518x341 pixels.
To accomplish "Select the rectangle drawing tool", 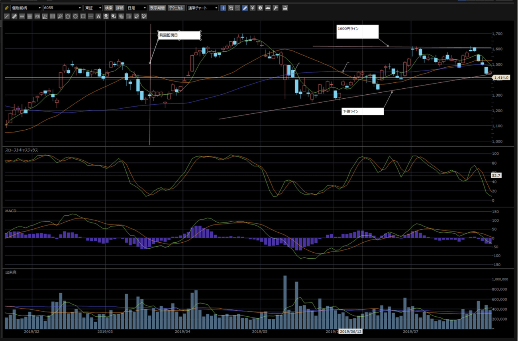I will [83, 16].
